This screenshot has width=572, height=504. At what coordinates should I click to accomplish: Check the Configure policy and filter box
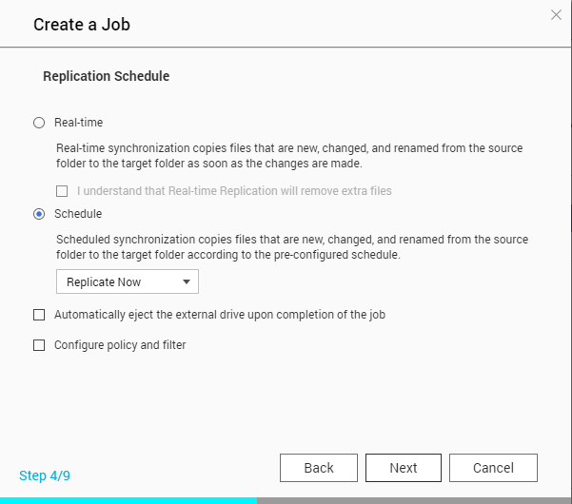[39, 345]
